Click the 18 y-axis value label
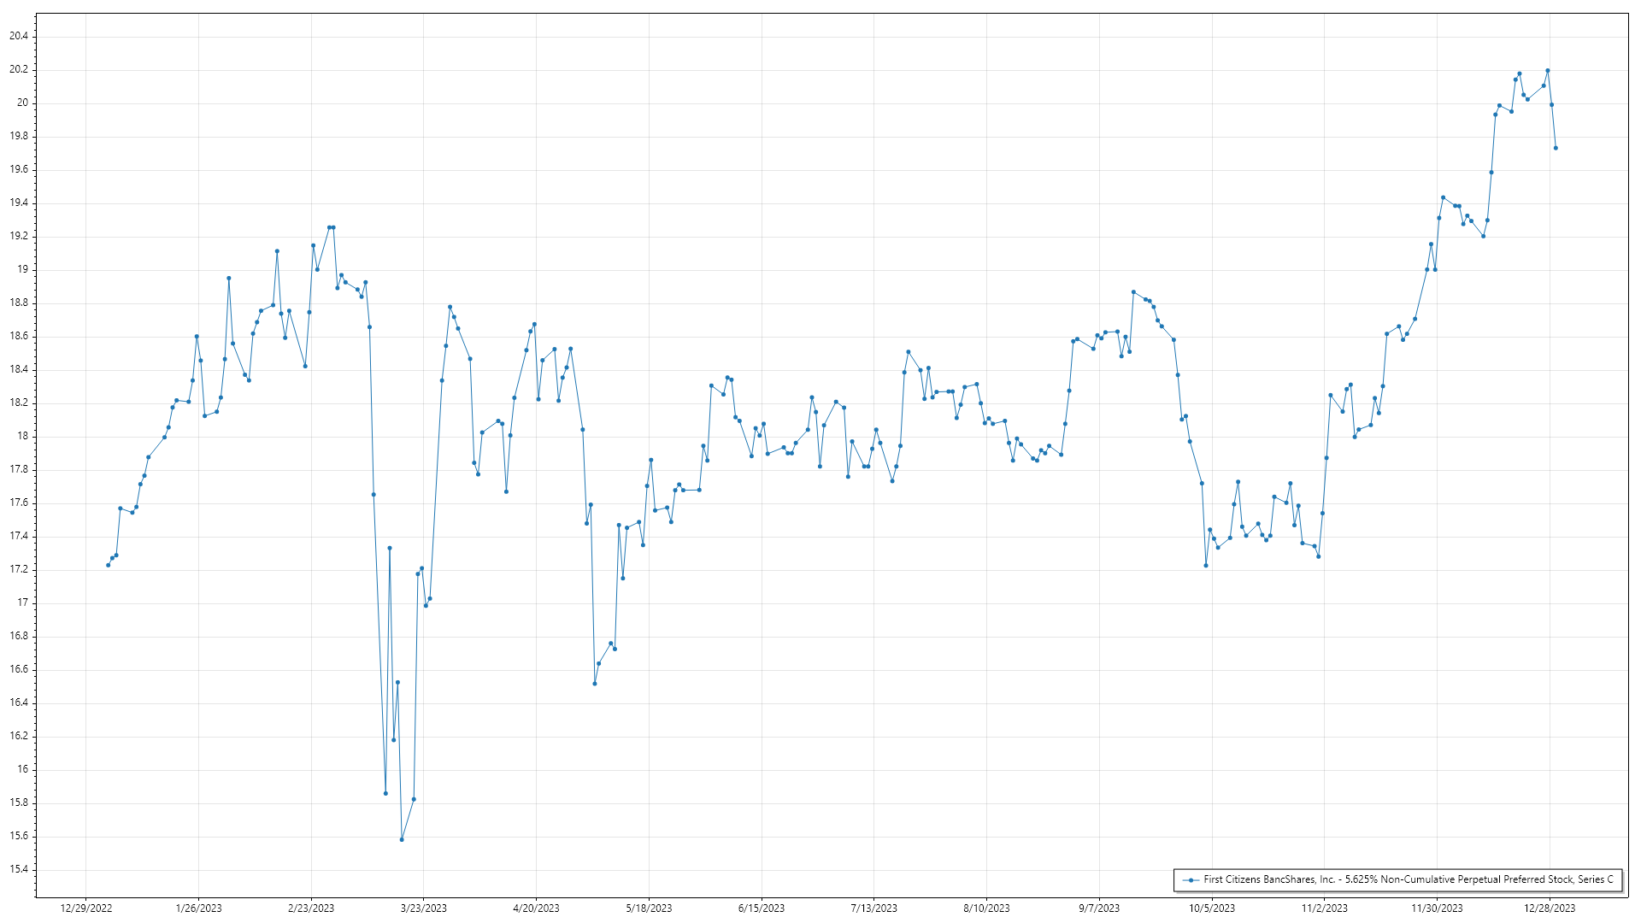Viewport: 1641px width, 923px height. tap(23, 436)
